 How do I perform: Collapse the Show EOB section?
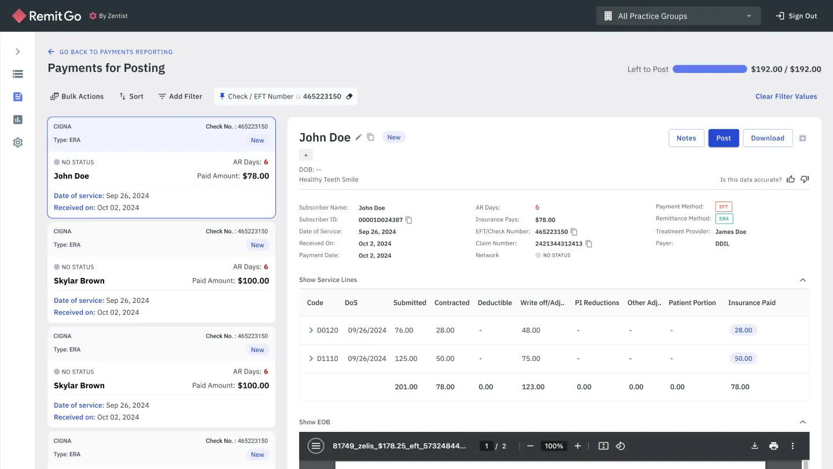point(802,422)
